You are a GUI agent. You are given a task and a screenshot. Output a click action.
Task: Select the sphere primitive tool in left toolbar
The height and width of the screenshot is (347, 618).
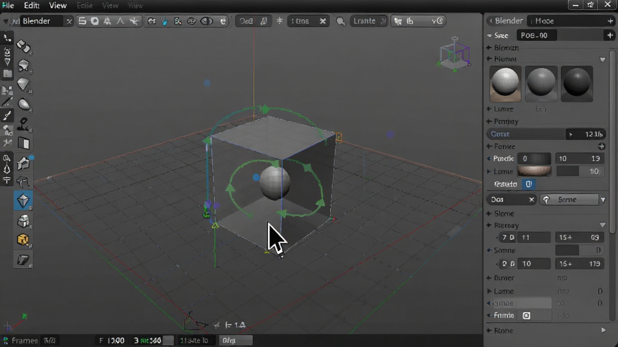(24, 104)
